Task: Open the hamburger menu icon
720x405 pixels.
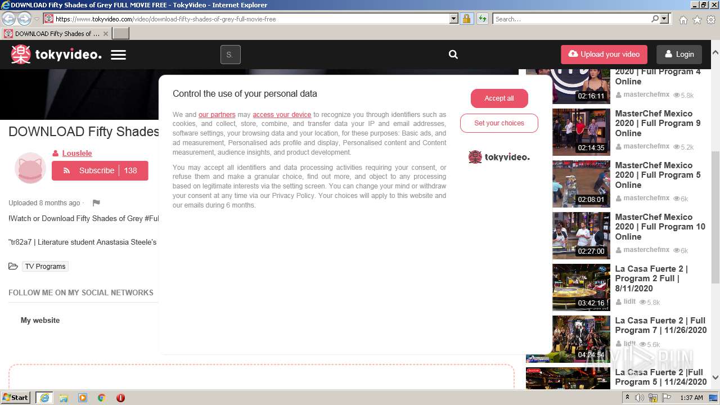Action: pos(118,55)
